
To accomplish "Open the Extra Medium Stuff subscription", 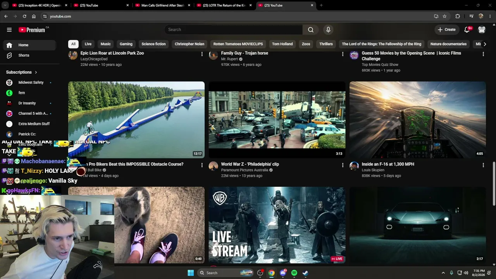I will [29, 124].
